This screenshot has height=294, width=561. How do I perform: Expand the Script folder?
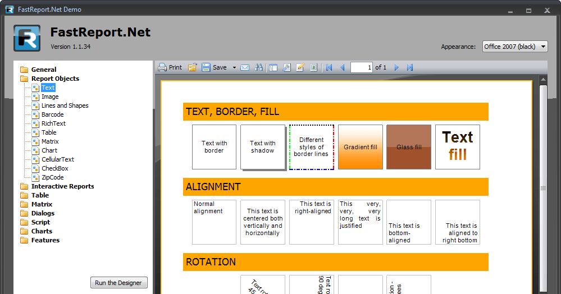40,222
